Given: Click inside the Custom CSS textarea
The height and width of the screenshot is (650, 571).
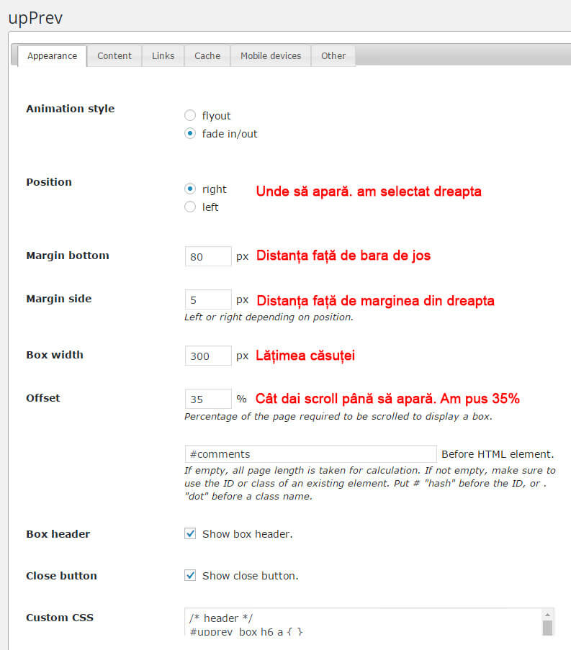Looking at the screenshot, I should 360,623.
